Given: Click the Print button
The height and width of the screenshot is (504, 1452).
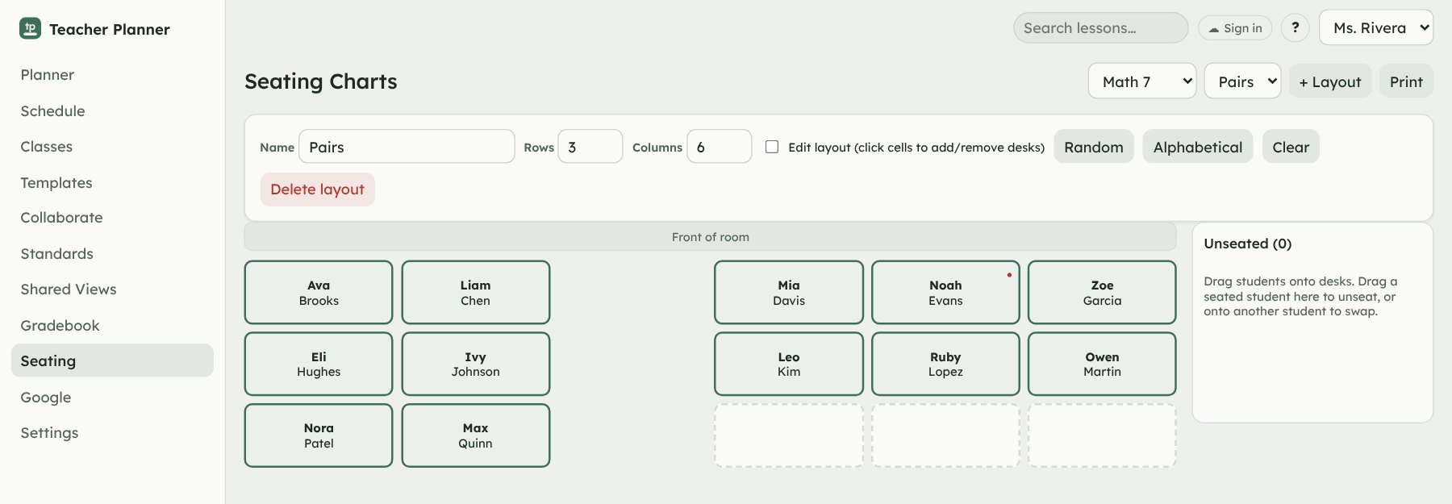Looking at the screenshot, I should point(1406,81).
